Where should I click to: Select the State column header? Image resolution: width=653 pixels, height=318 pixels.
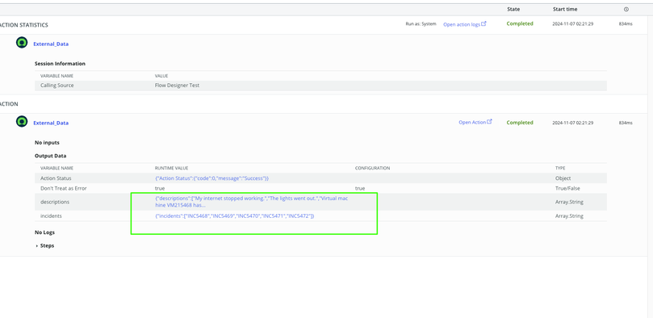click(513, 9)
